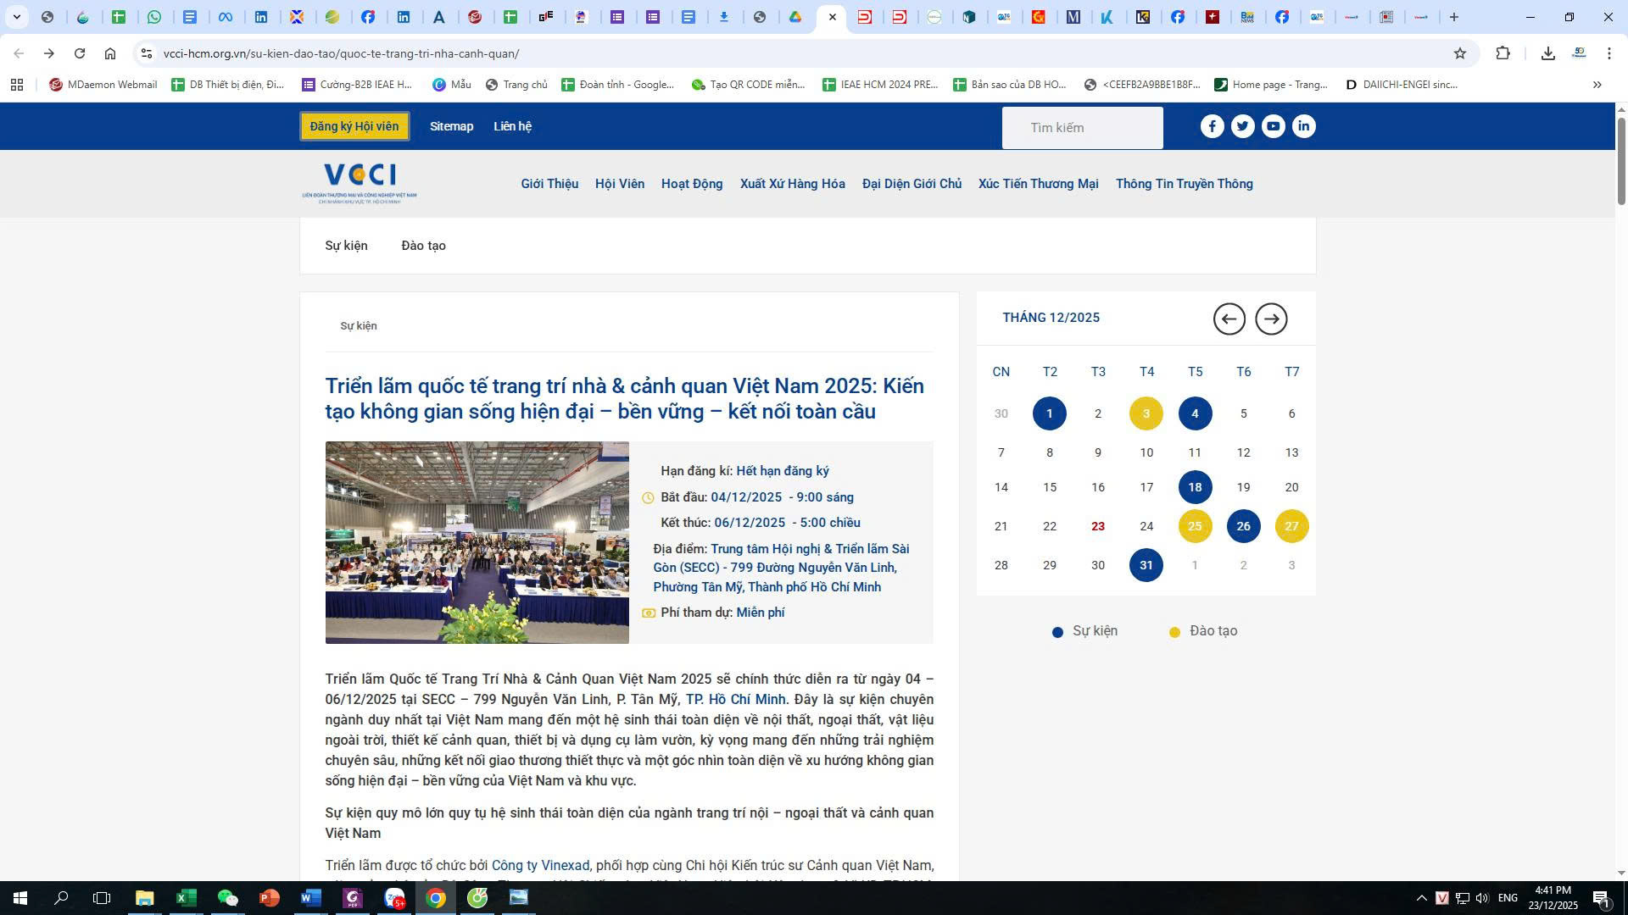Open Công ty Vinexad link

(540, 865)
